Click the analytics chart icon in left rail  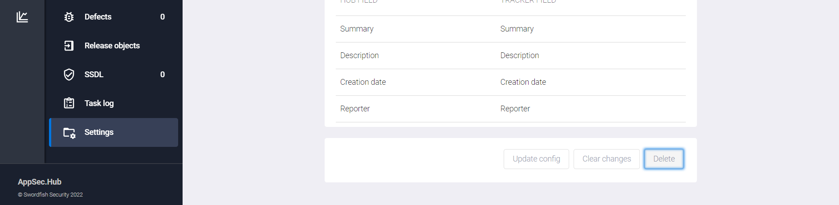click(22, 17)
